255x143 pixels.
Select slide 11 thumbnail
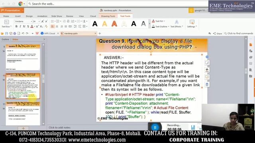pyautogui.click(x=23, y=114)
